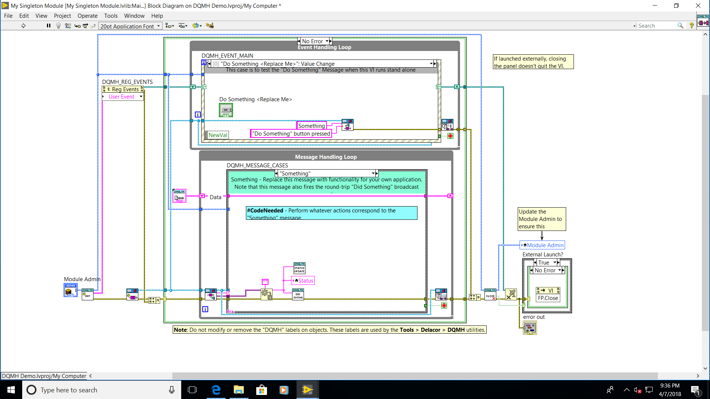Click the vertical scrollbar
This screenshot has width=710, height=399.
pos(705,212)
